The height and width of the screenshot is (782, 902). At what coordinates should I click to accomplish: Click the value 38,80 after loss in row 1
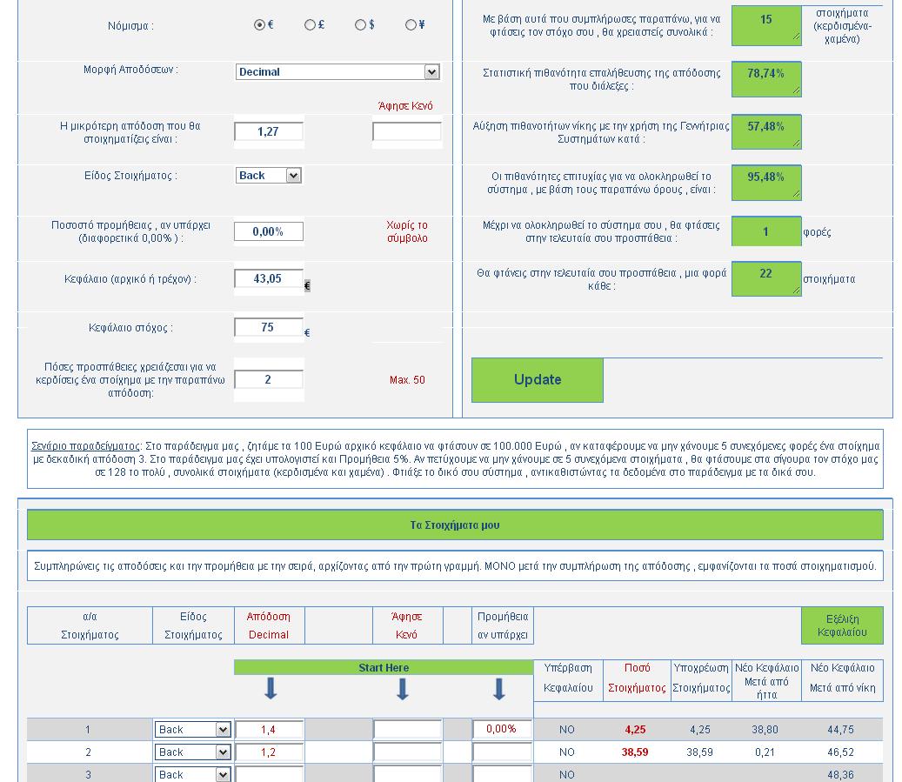coord(765,730)
